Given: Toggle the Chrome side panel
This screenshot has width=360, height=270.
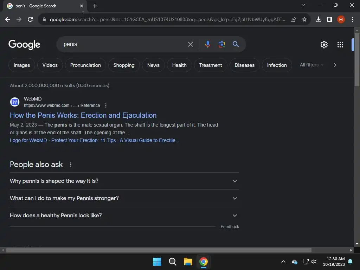Looking at the screenshot, I should (330, 20).
